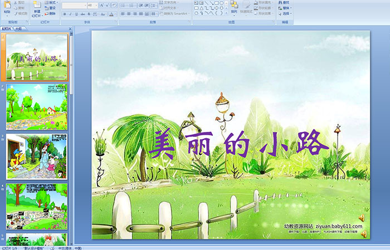390x250 pixels.
Task: Switch to the Outline (大纲) pane tab
Action: pos(18,29)
